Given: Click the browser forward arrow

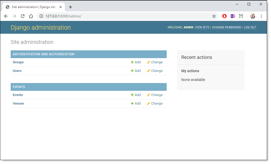Looking at the screenshot, I should pyautogui.click(x=14, y=16).
